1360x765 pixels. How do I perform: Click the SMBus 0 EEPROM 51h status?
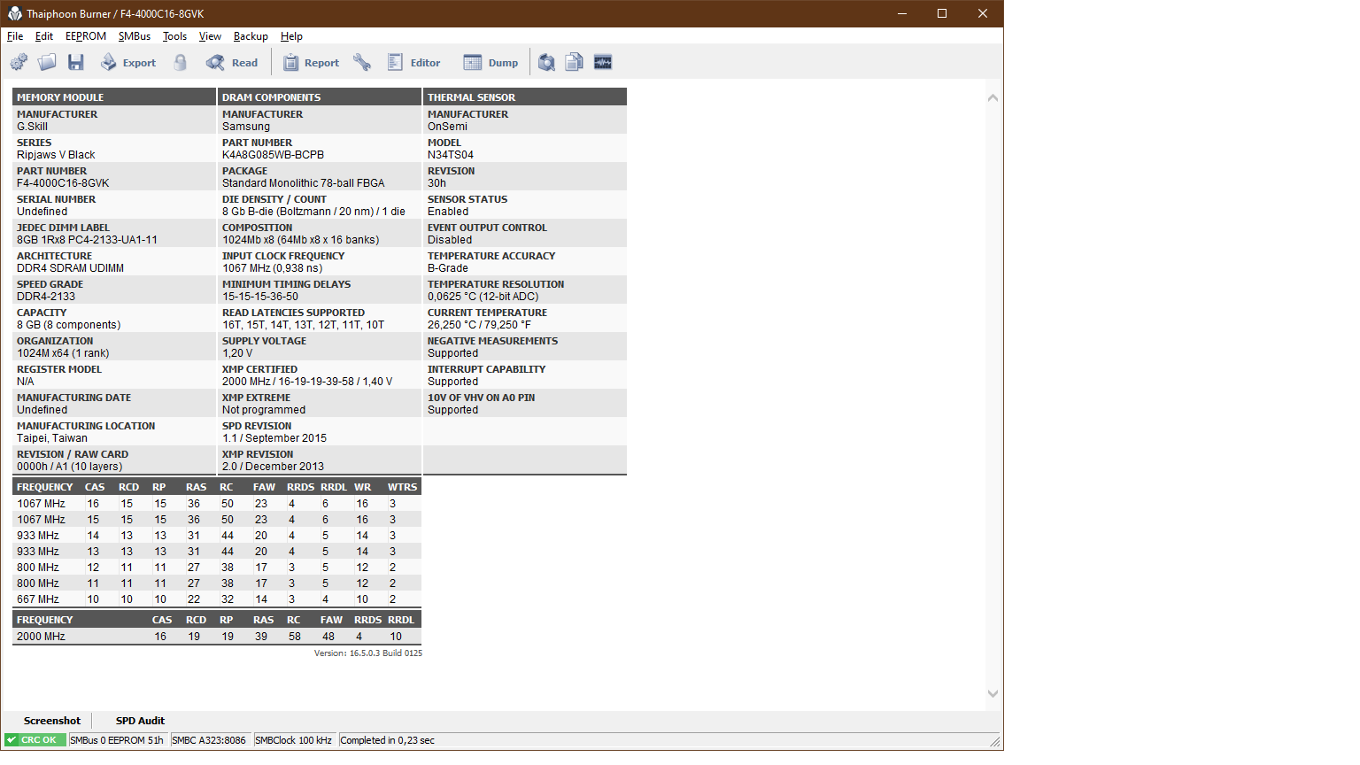click(117, 740)
